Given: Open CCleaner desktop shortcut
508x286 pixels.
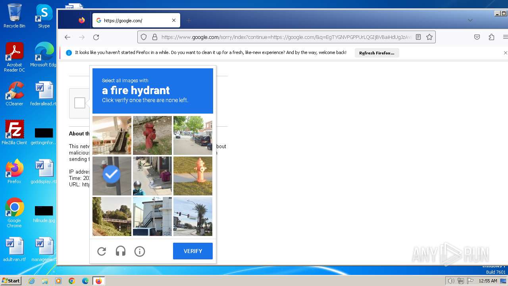Looking at the screenshot, I should coord(14,93).
